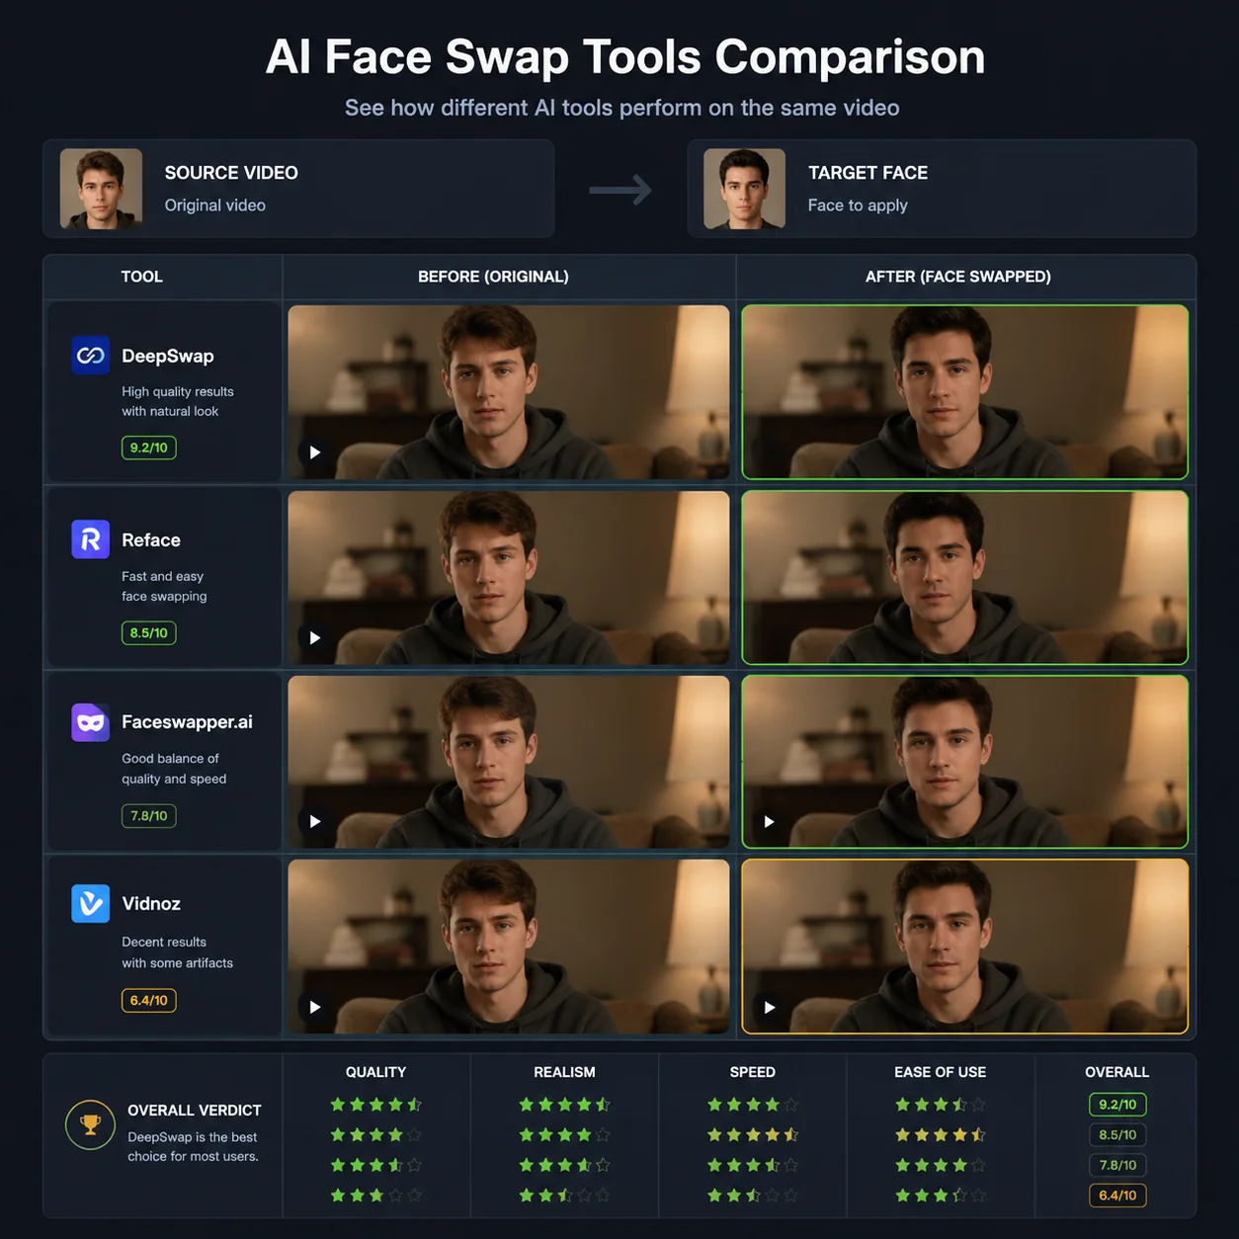Click the QUALITY ratings header
This screenshot has width=1239, height=1239.
[375, 1072]
